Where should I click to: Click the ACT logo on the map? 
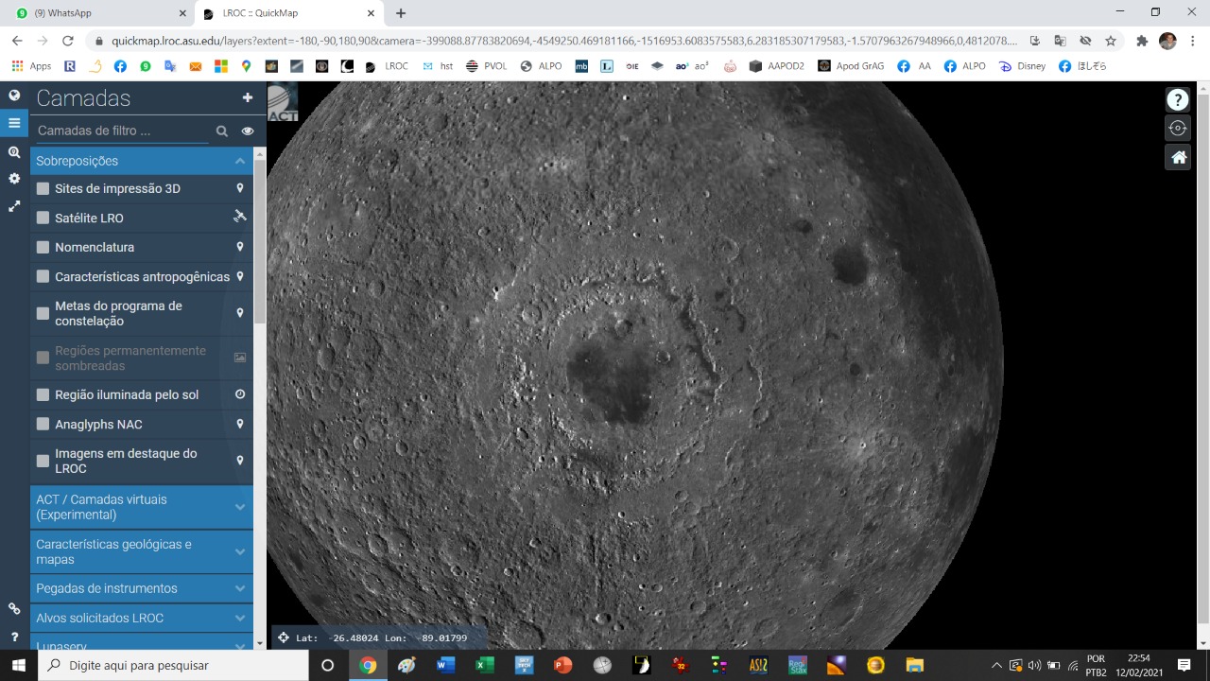[x=283, y=102]
